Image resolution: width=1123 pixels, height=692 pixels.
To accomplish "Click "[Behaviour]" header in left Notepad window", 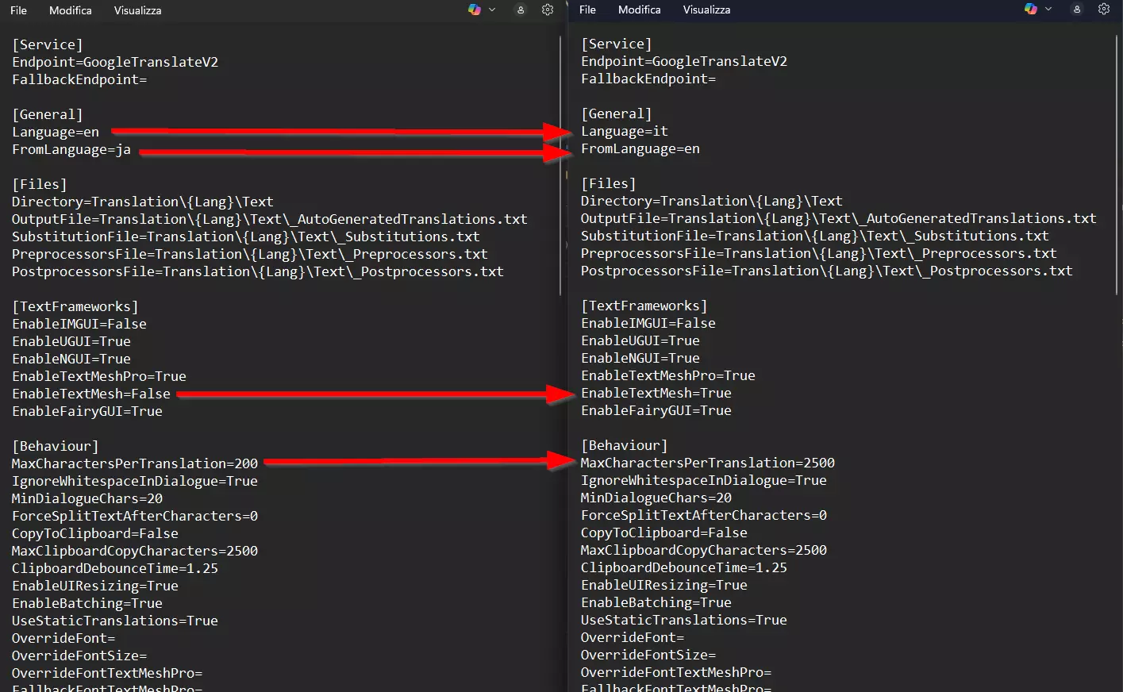I will click(x=56, y=446).
